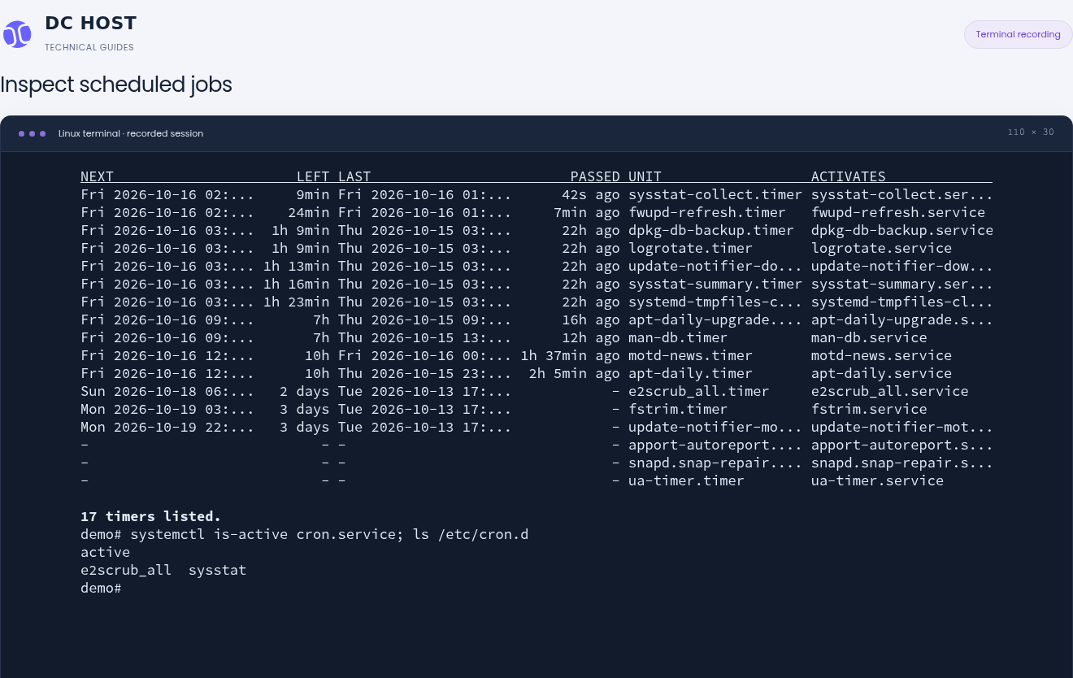Image resolution: width=1073 pixels, height=678 pixels.
Task: Click the motd-news.service entry
Action: (881, 355)
